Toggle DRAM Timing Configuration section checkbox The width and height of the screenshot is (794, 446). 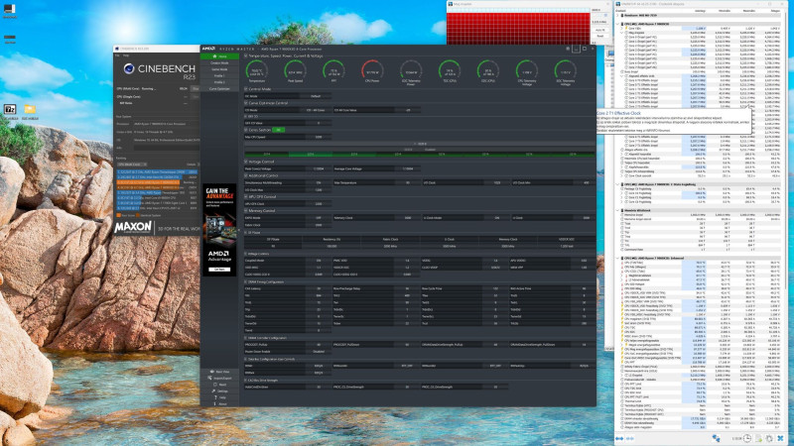point(246,281)
